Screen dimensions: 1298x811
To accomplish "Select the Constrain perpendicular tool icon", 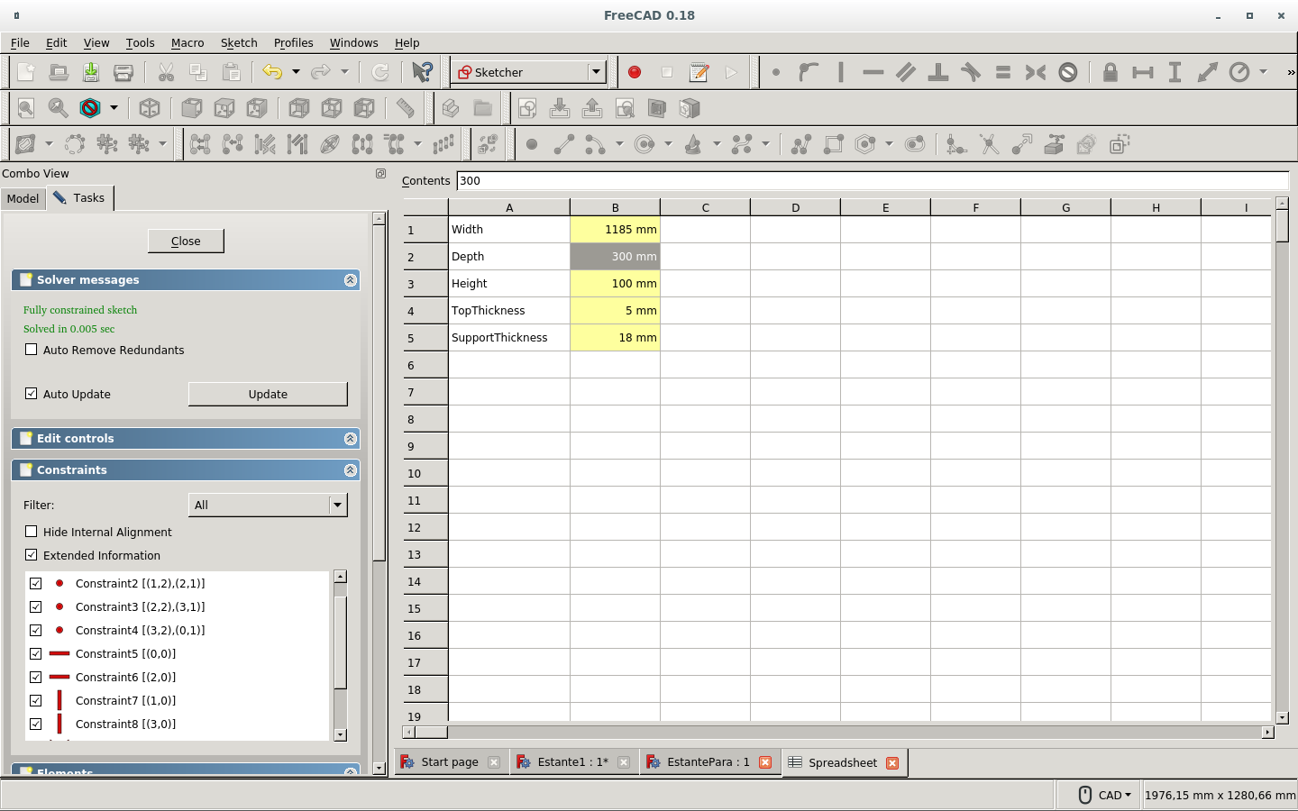I will pyautogui.click(x=937, y=72).
